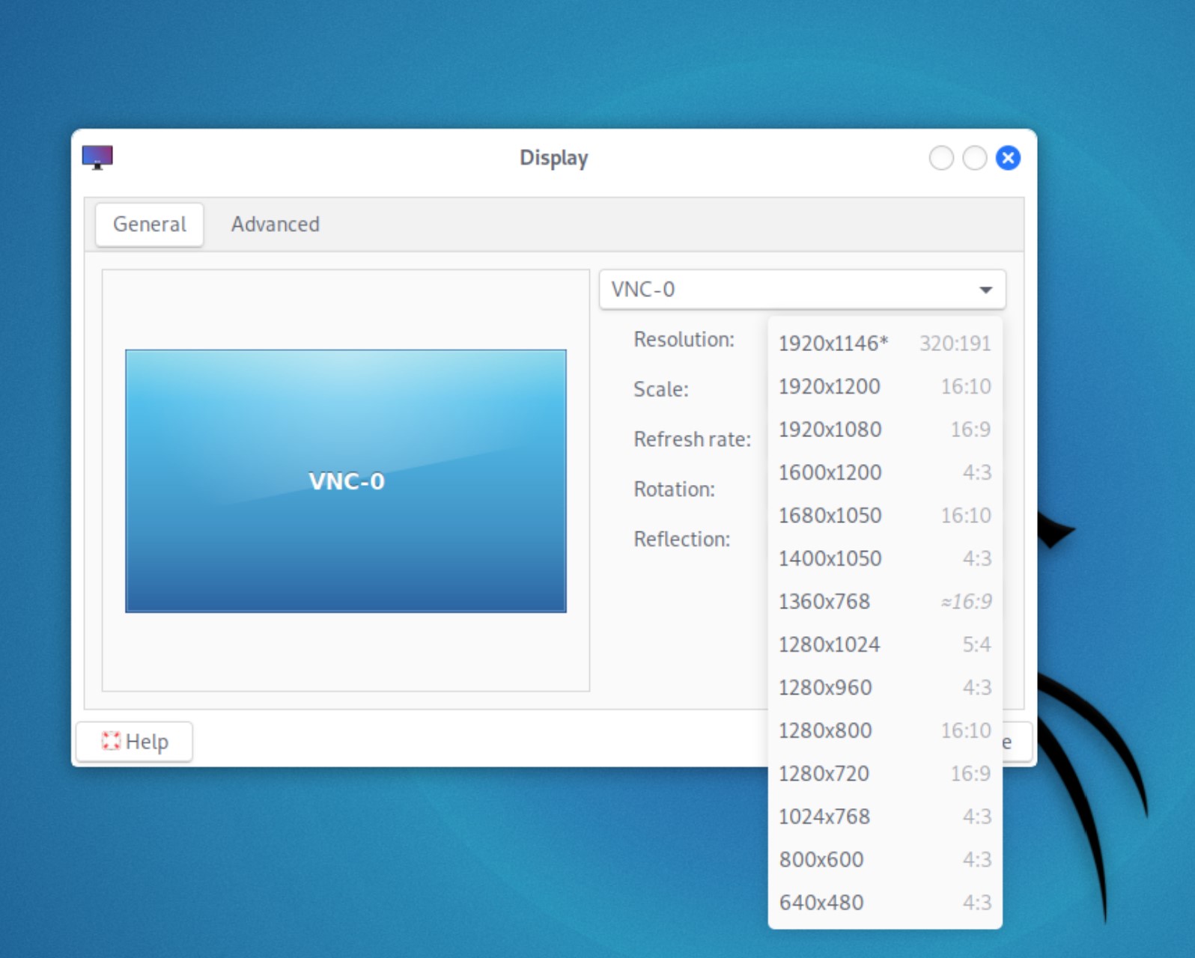Switch to the Advanced tab
Image resolution: width=1195 pixels, height=958 pixels.
275,224
